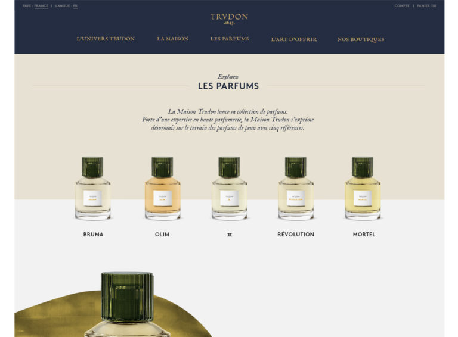This screenshot has width=458, height=337.
Task: Open the Panier cart link
Action: pyautogui.click(x=426, y=6)
